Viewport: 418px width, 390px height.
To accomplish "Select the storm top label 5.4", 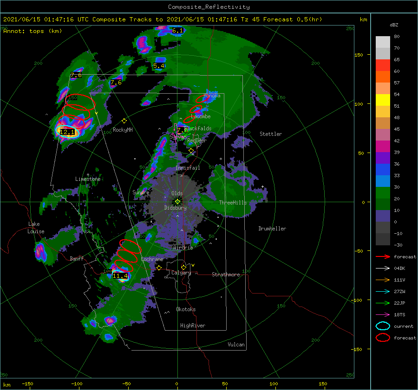I will click(159, 66).
